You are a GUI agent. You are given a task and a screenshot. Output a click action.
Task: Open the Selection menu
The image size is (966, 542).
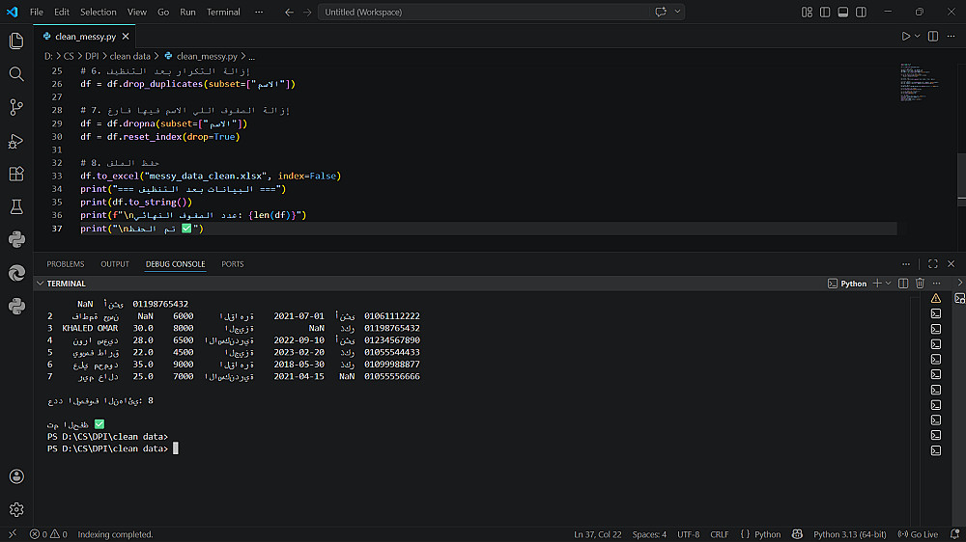98,13
